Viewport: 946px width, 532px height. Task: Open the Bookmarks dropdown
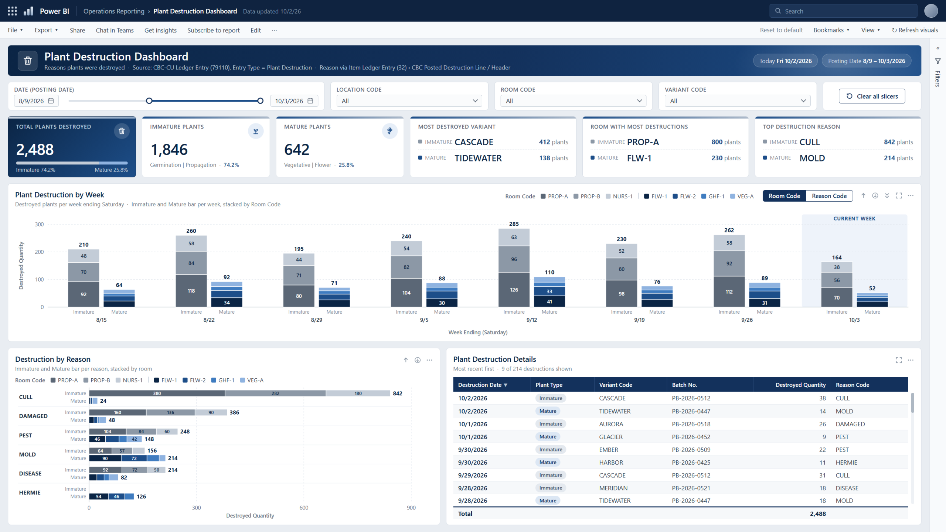831,30
